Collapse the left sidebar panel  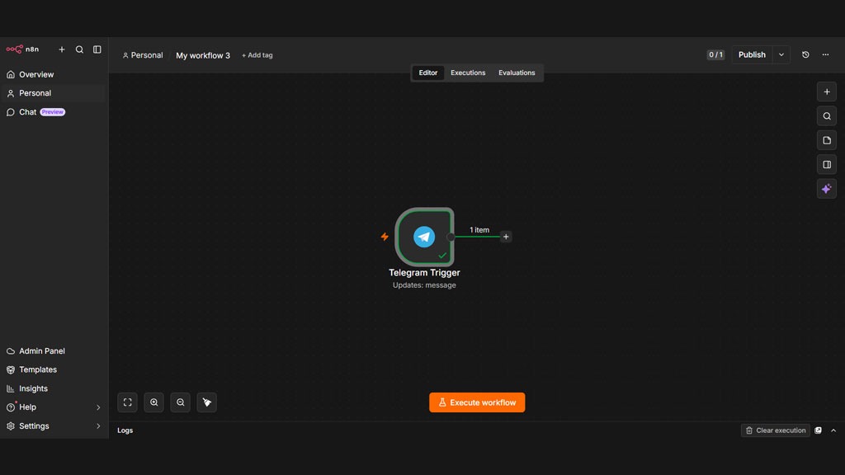(x=97, y=49)
